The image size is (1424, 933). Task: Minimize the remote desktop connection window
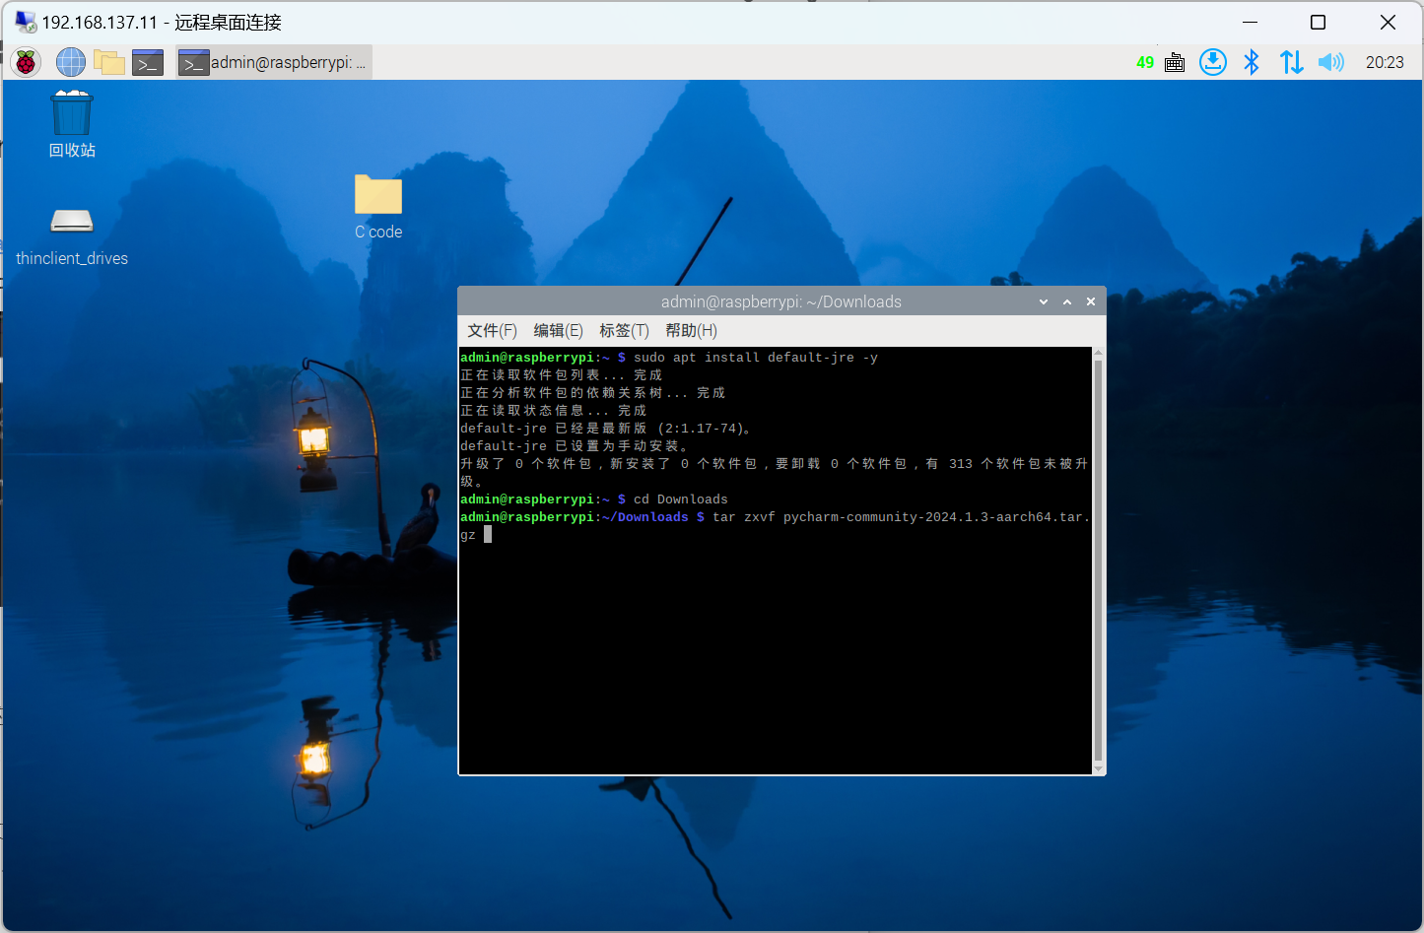(1250, 22)
